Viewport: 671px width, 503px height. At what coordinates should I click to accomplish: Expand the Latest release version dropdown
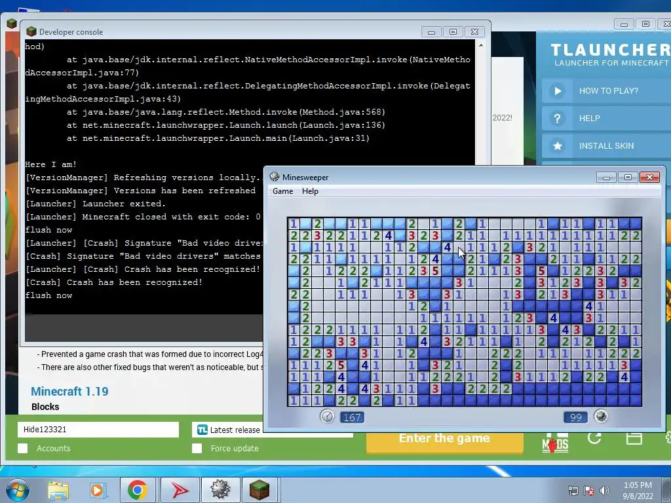click(x=272, y=430)
